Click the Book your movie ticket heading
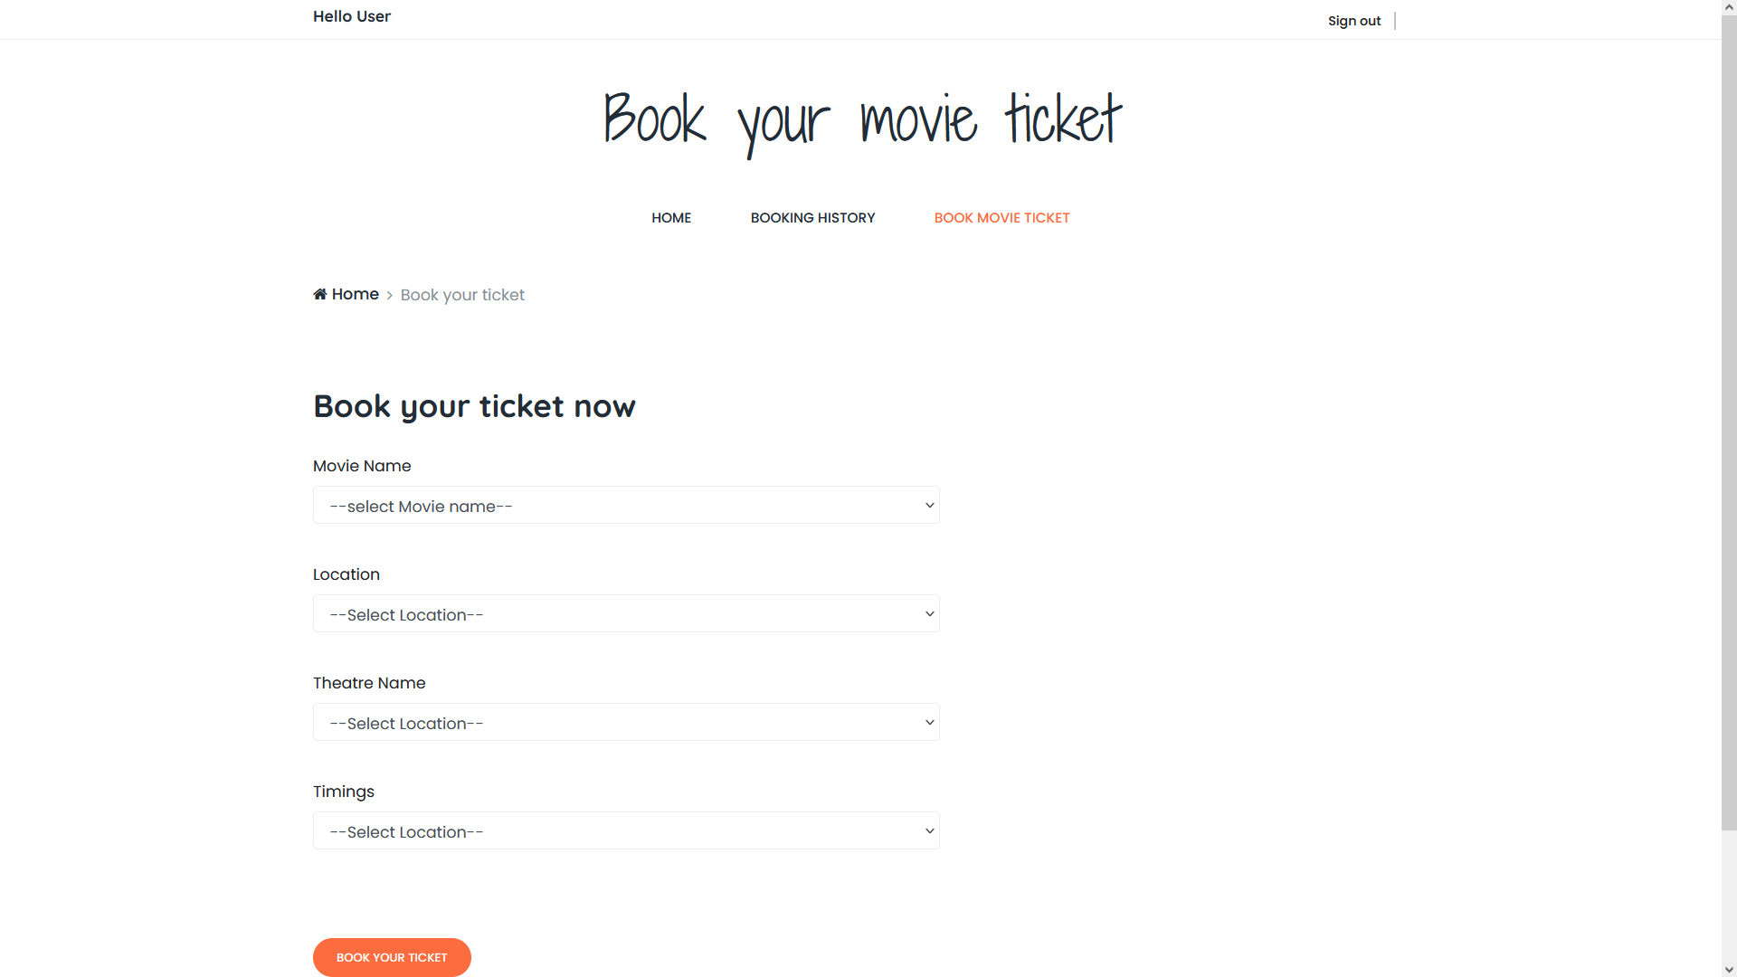 [x=861, y=119]
